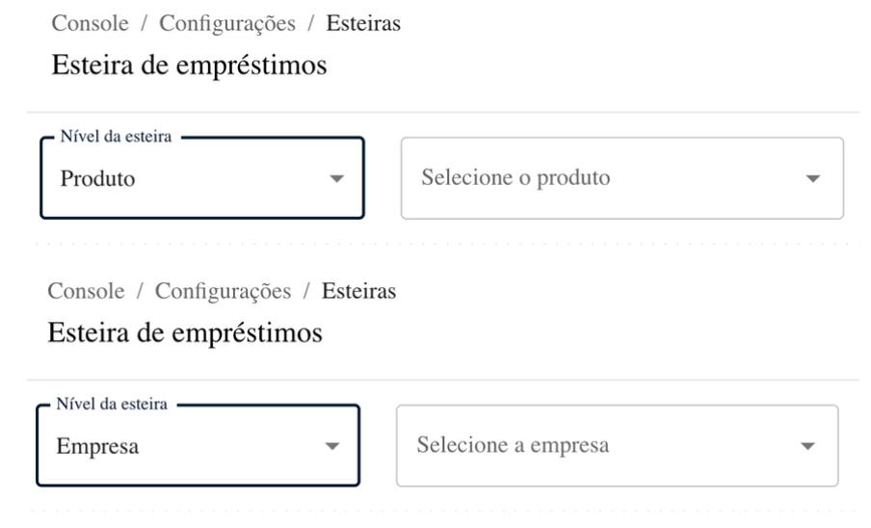Click the caret icon in Selecione o produto
This screenshot has height=528, width=871.
(x=813, y=179)
